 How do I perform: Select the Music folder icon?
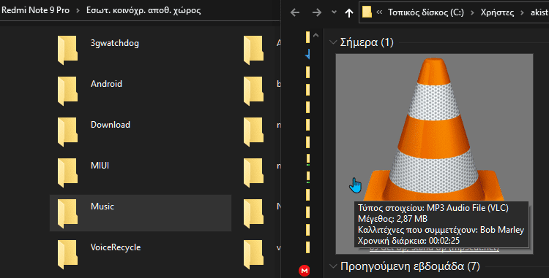(x=67, y=213)
